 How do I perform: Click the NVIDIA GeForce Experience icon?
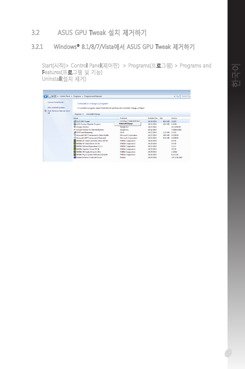(x=75, y=147)
